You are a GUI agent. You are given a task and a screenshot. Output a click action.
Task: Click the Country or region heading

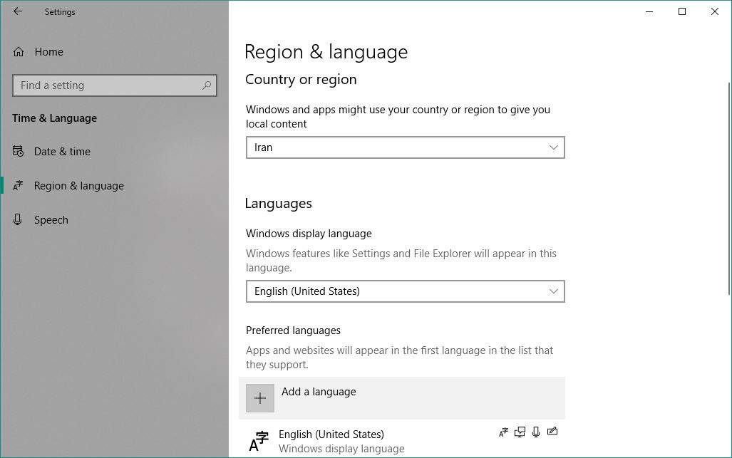[301, 79]
